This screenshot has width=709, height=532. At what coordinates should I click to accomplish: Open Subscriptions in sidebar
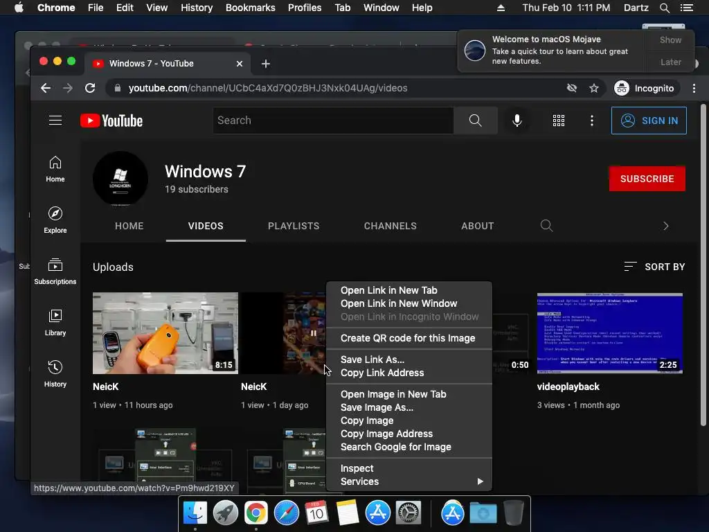(55, 272)
